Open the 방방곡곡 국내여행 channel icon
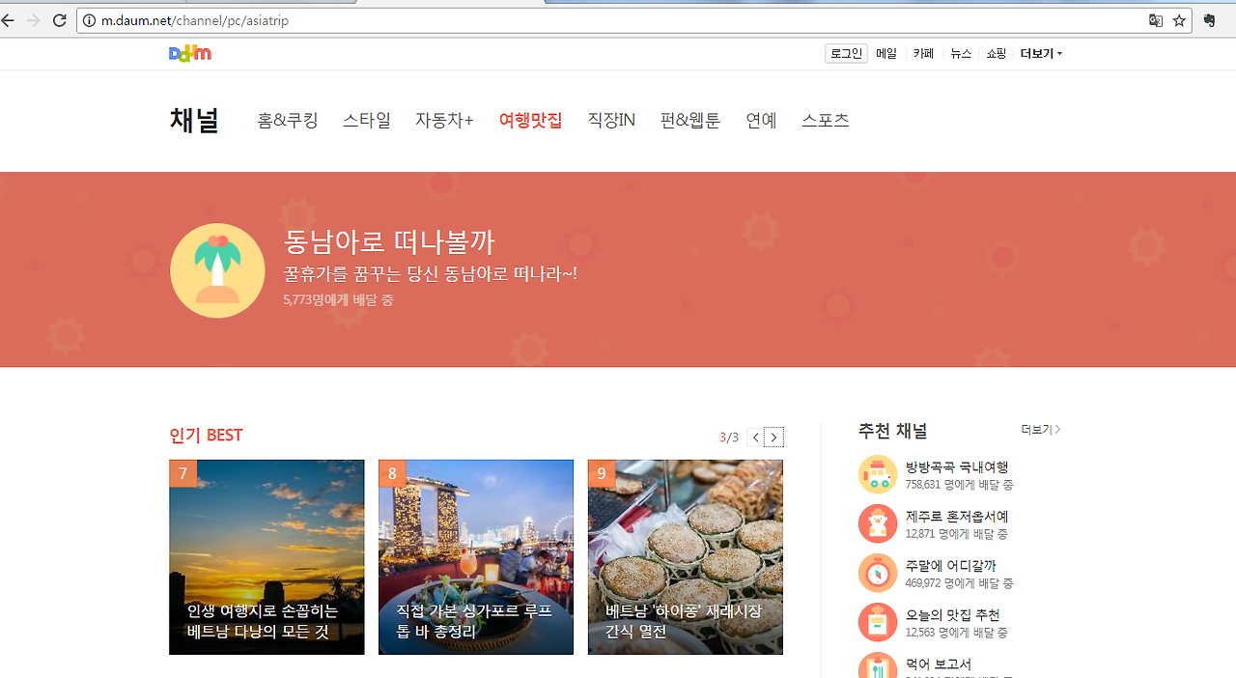Screen dimensions: 1236x678 [877, 473]
